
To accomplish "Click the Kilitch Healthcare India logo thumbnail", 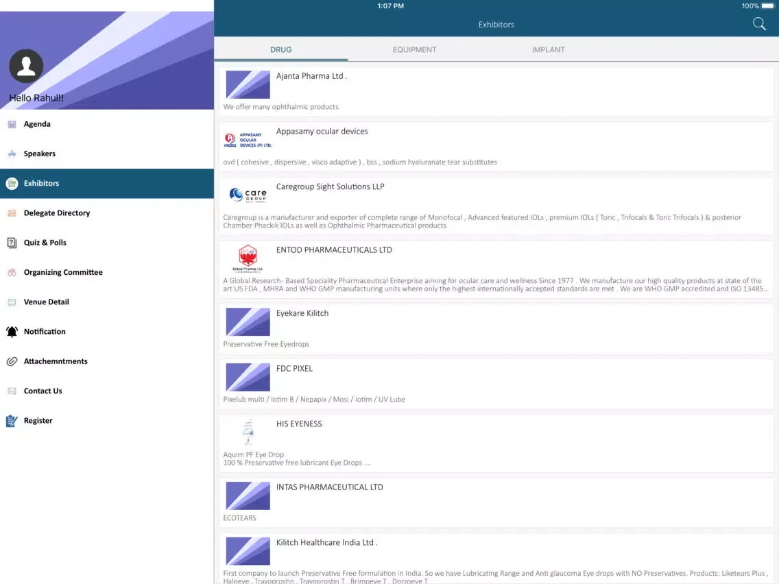I will pos(248,550).
